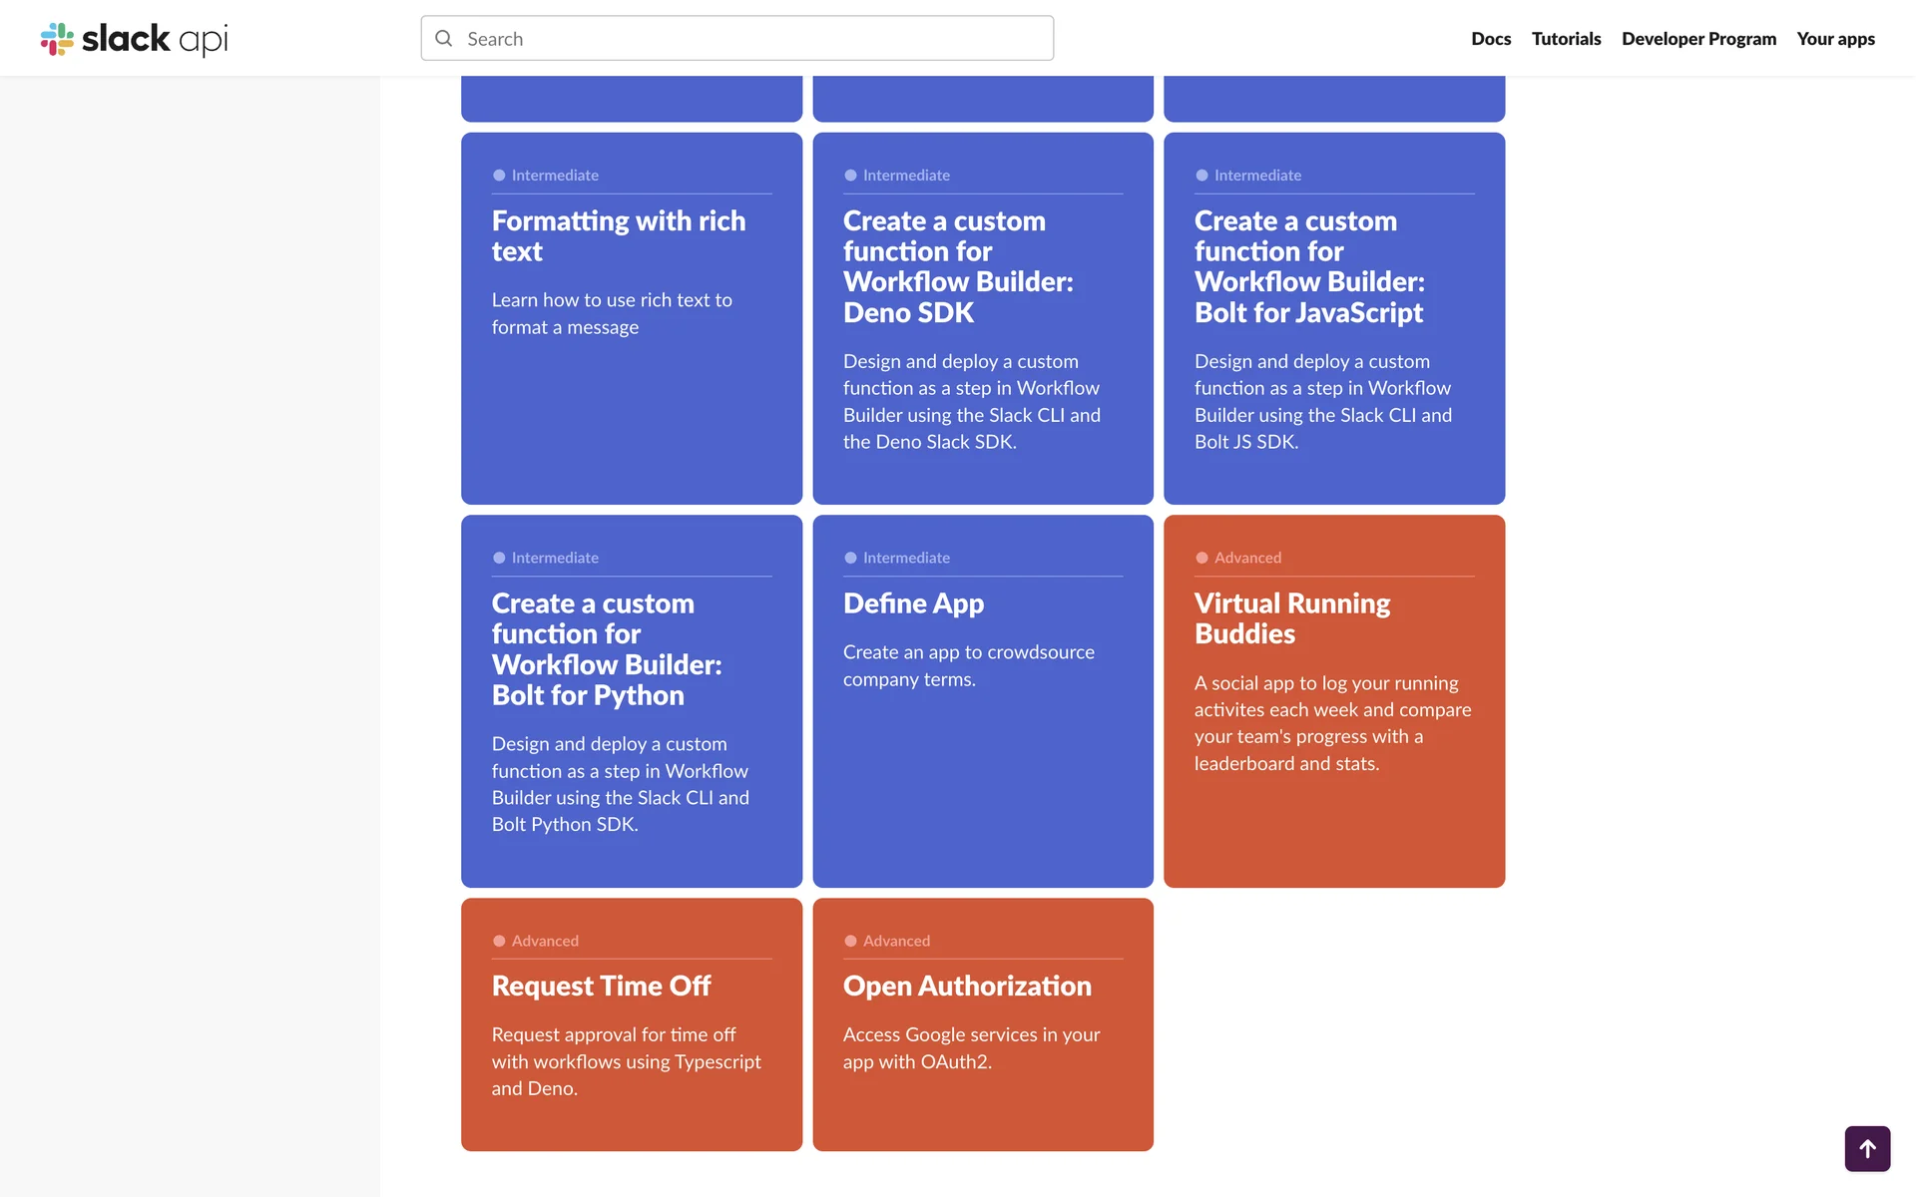The height and width of the screenshot is (1197, 1916).
Task: Open Your apps link
Action: (x=1835, y=39)
